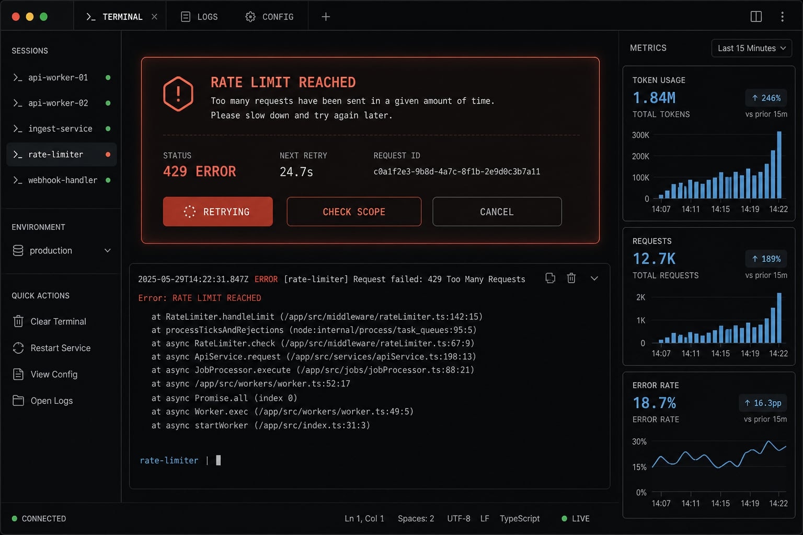803x535 pixels.
Task: Click the green status dot of api-worker-01
Action: [x=108, y=77]
